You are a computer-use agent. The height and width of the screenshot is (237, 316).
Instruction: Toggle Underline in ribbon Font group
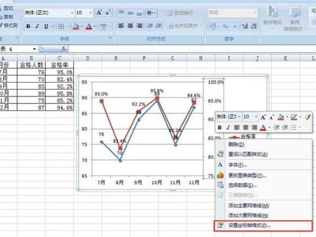click(x=46, y=26)
